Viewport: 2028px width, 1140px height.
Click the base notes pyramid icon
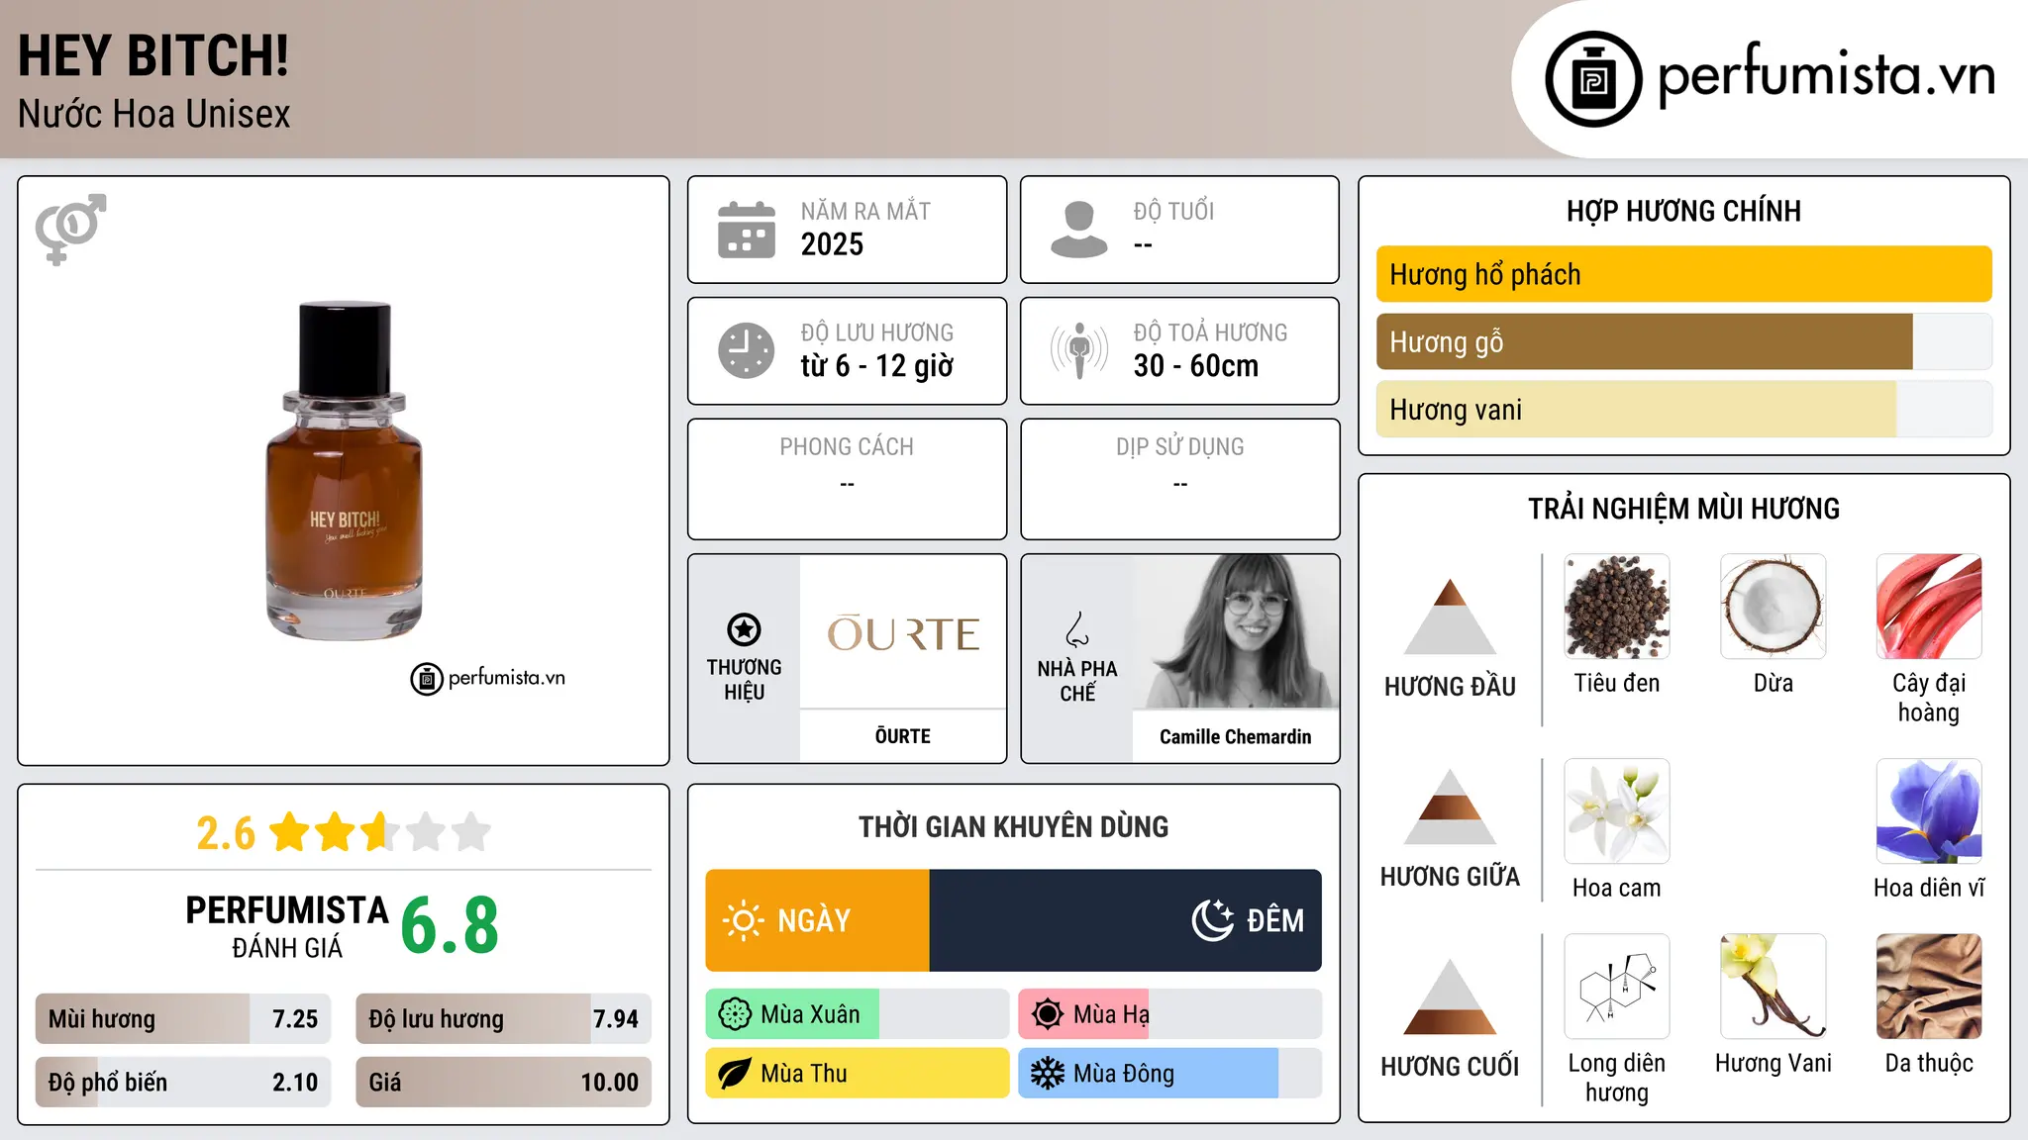pyautogui.click(x=1450, y=997)
